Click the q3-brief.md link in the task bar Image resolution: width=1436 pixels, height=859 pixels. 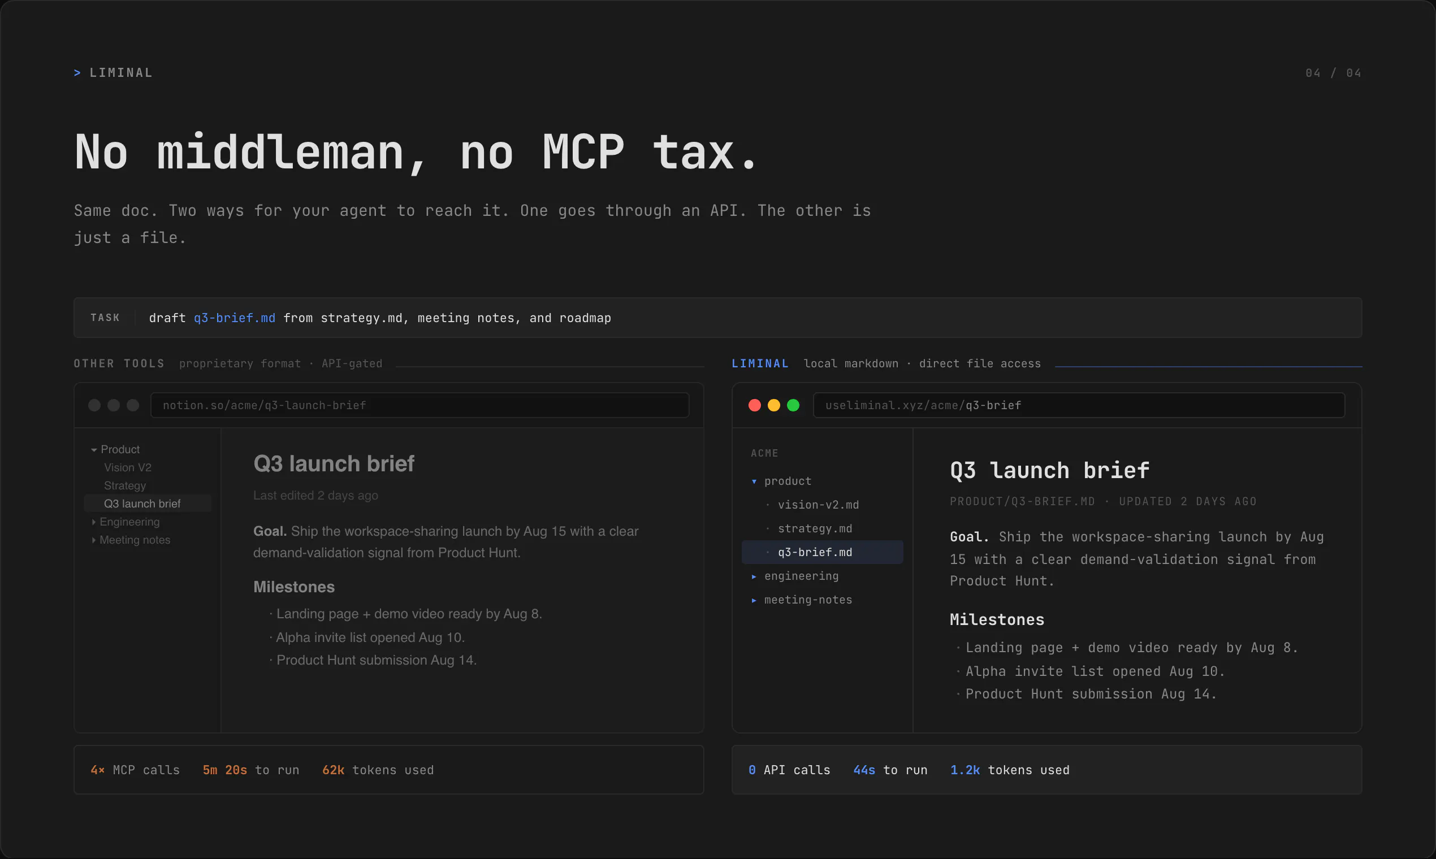click(x=235, y=318)
